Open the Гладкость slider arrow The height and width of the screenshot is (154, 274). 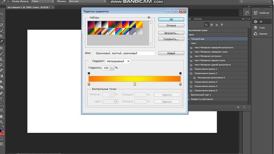(x=112, y=68)
